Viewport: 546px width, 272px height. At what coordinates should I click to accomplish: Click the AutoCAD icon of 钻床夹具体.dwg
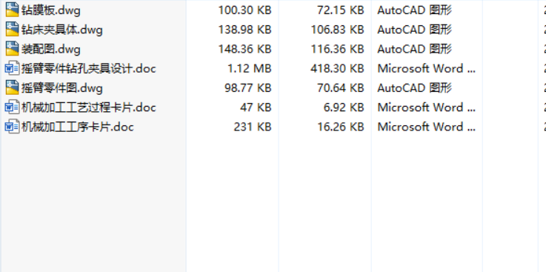coord(12,29)
